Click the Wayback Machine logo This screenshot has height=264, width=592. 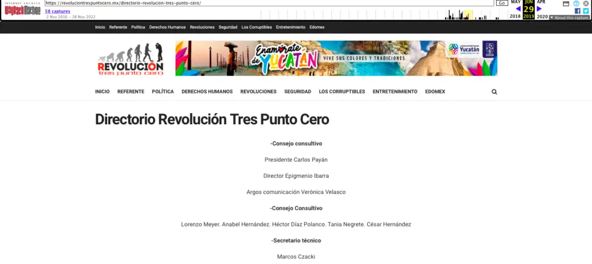pyautogui.click(x=22, y=10)
